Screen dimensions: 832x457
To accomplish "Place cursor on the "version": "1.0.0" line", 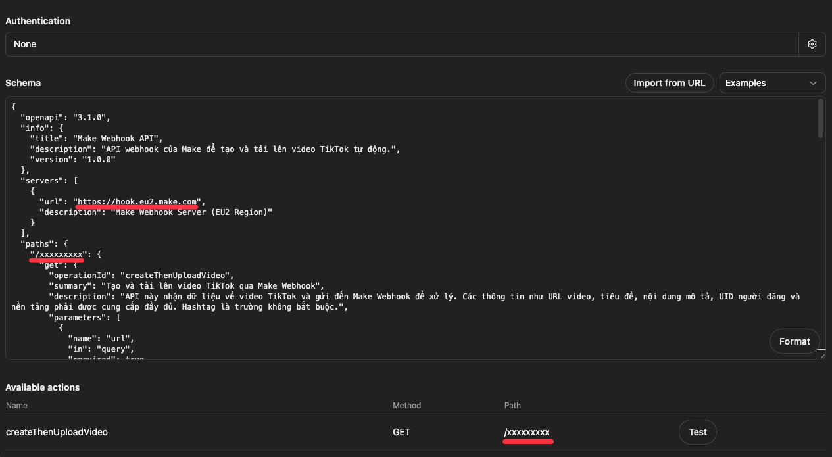I will 72,159.
